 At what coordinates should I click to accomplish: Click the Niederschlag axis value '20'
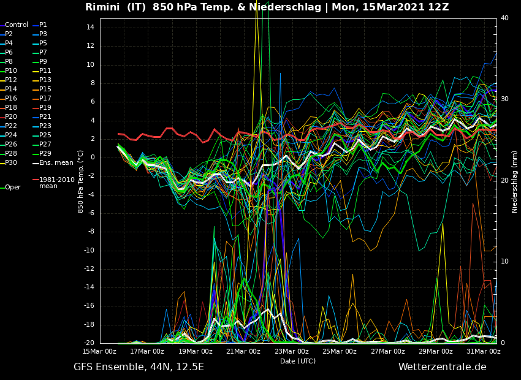(504, 180)
